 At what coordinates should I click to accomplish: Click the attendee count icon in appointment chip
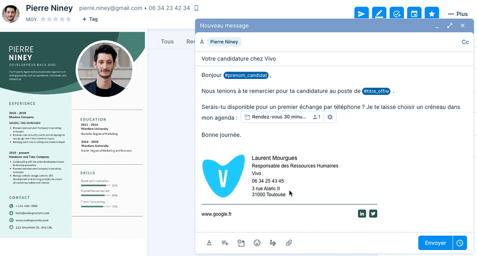coord(317,117)
